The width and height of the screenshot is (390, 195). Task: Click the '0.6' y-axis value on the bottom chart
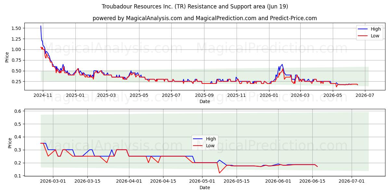click(x=18, y=111)
